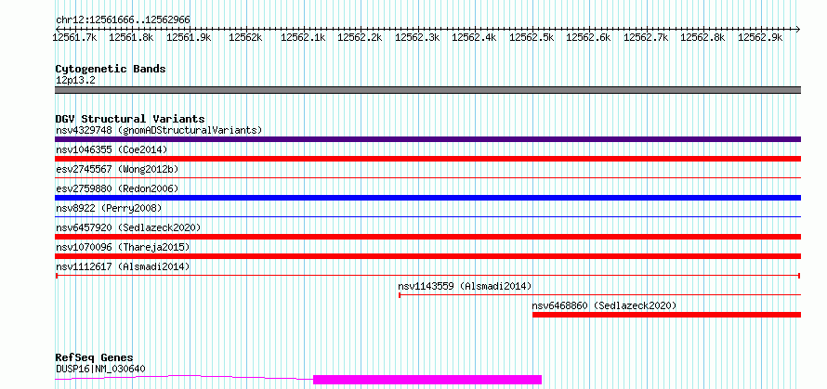Click the nsv1112617 (Alsmadi2014) label
The image size is (827, 389).
[123, 266]
